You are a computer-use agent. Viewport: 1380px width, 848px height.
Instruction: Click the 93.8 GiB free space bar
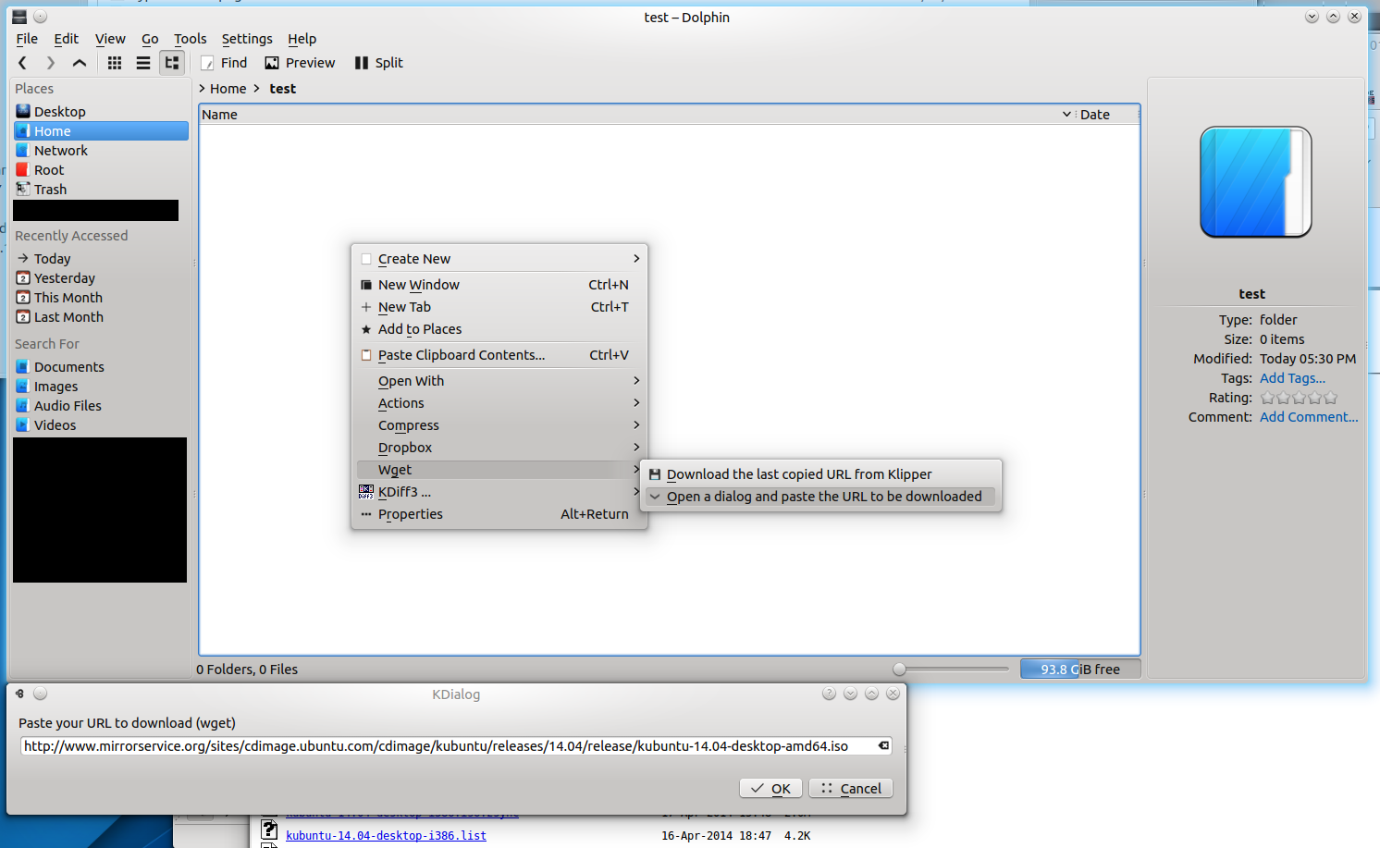pyautogui.click(x=1080, y=669)
